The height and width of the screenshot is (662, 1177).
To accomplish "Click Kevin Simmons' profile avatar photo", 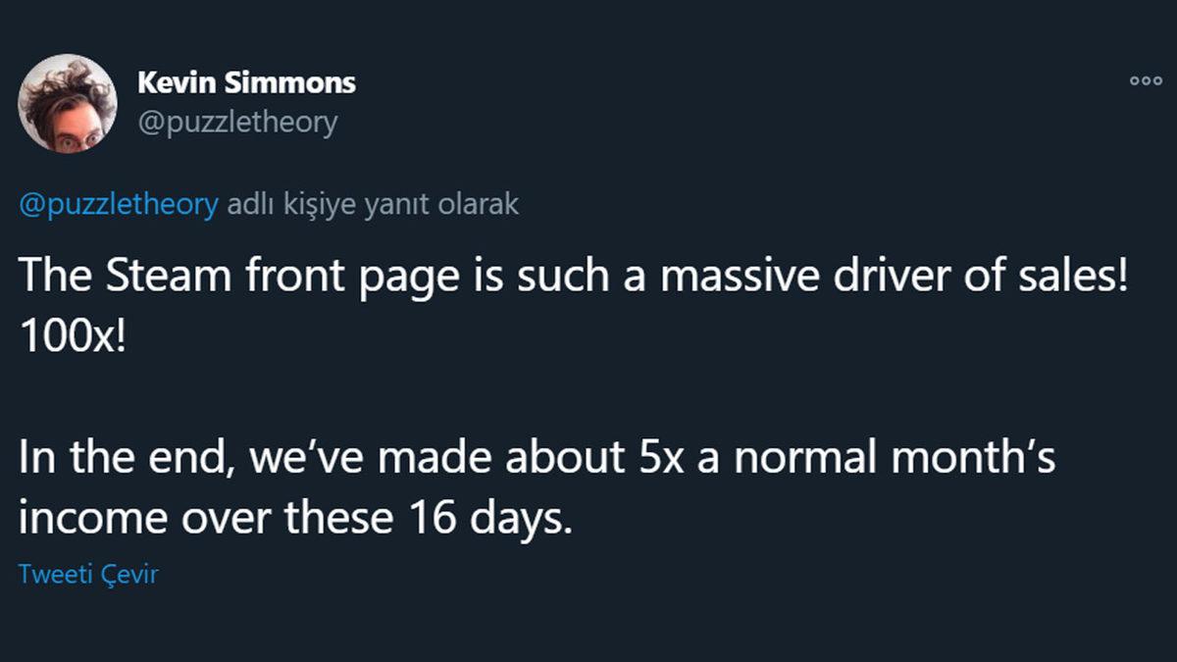I will [68, 103].
